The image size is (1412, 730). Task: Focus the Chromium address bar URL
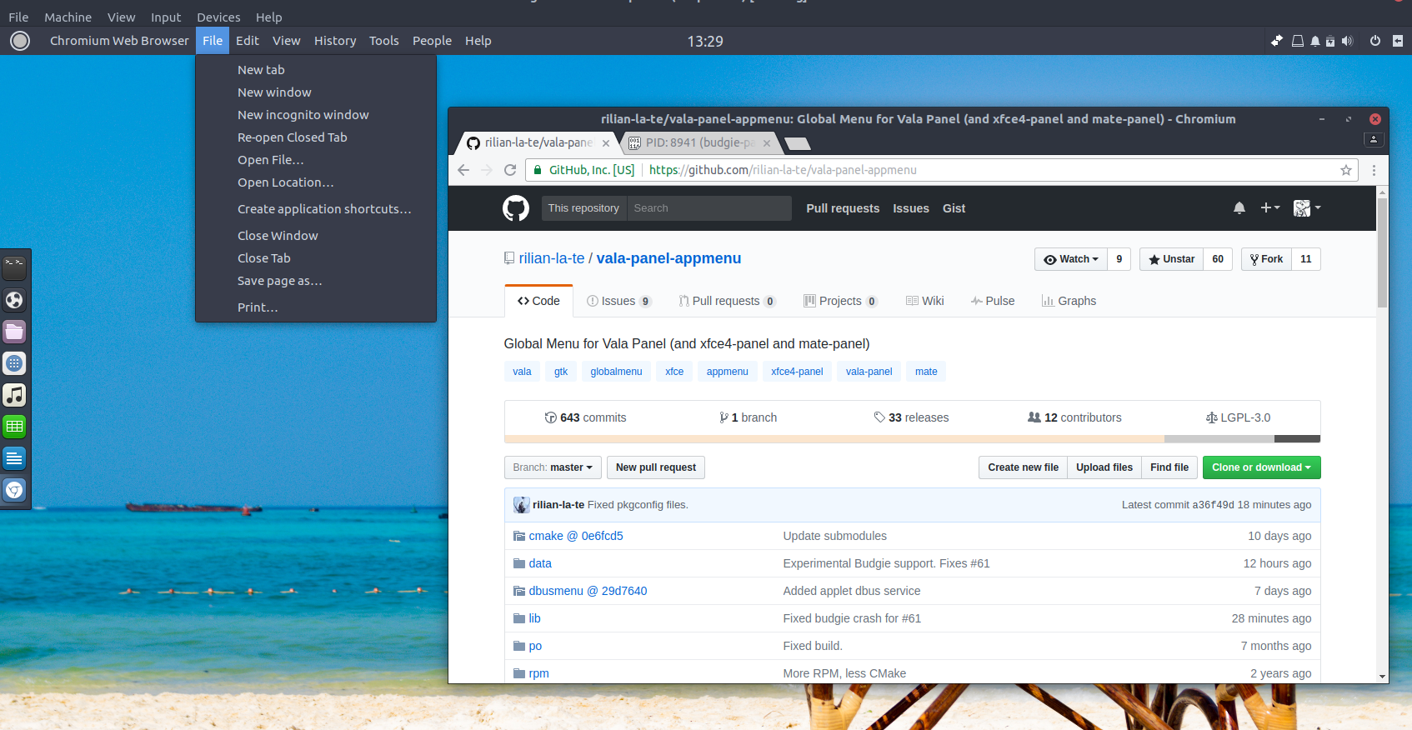click(x=783, y=170)
